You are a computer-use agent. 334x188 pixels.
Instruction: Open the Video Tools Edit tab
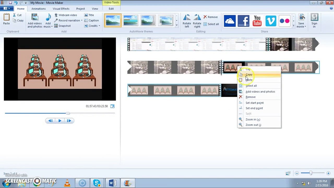click(x=111, y=9)
